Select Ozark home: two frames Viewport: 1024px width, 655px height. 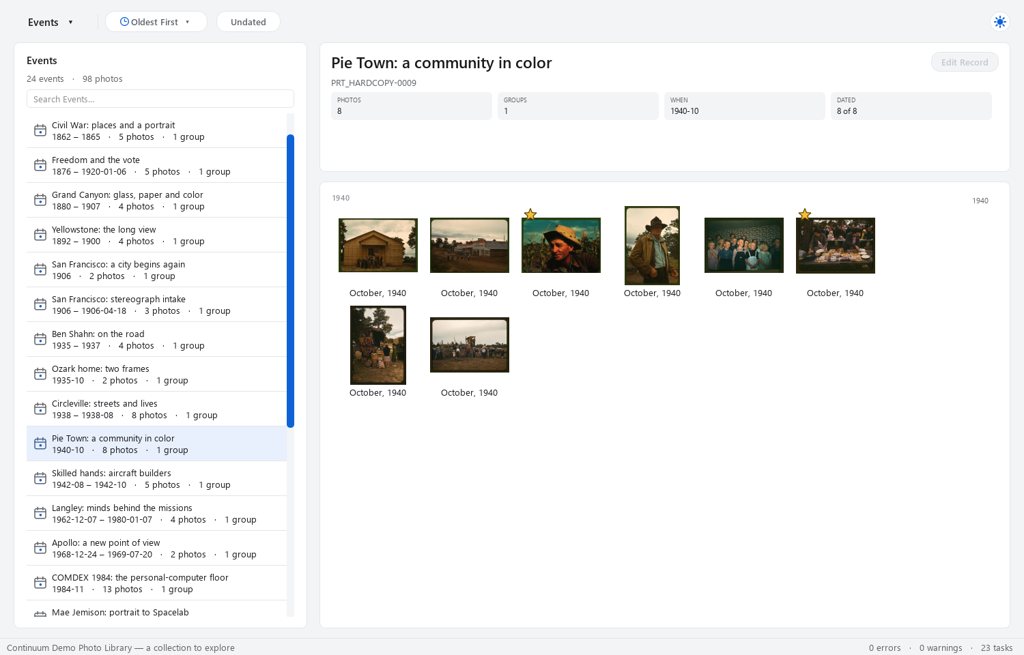click(156, 375)
